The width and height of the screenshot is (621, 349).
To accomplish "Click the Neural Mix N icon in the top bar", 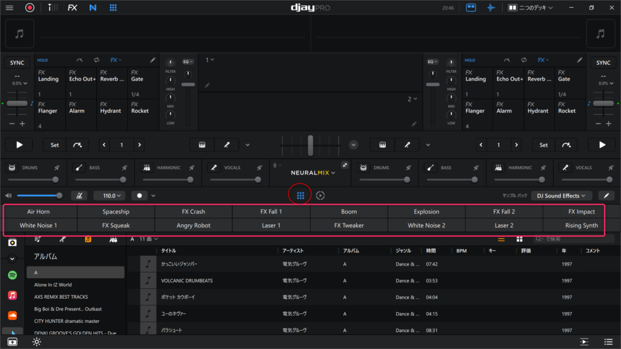I will point(93,8).
